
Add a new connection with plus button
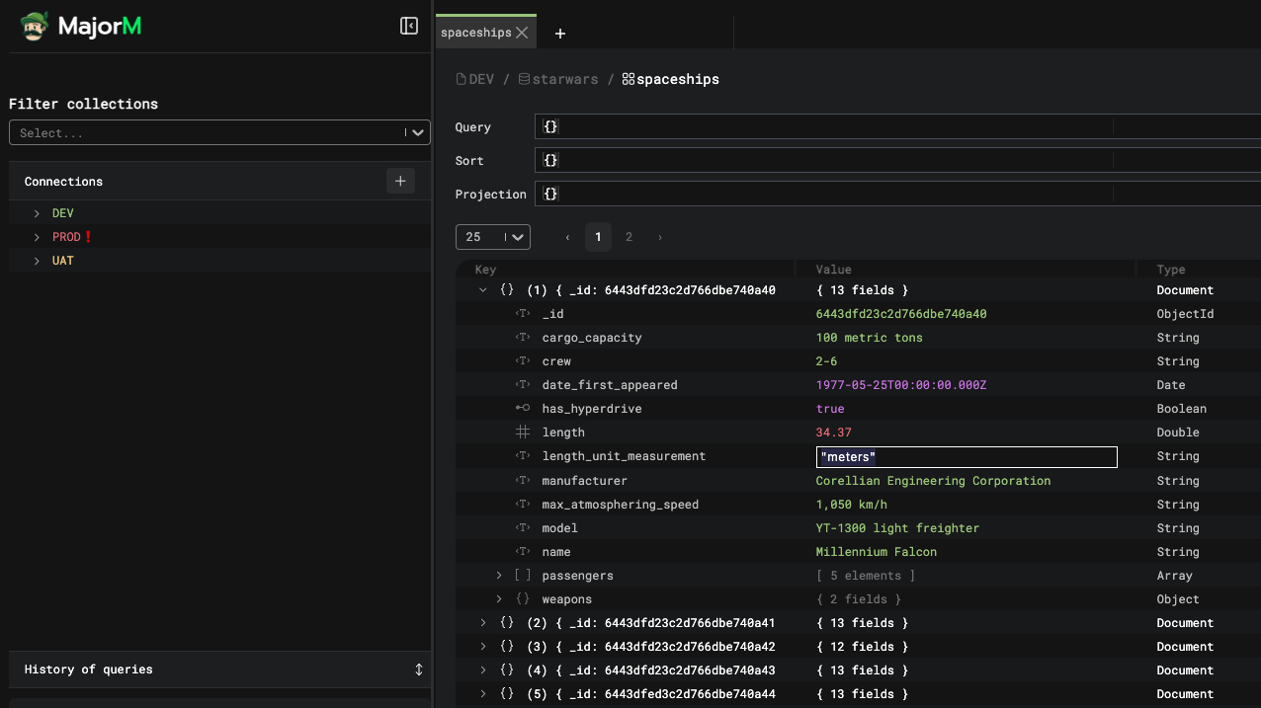click(x=400, y=181)
